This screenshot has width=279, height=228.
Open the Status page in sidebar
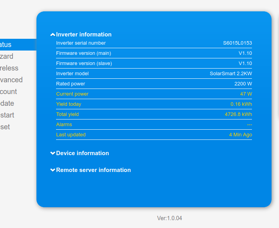(8, 45)
